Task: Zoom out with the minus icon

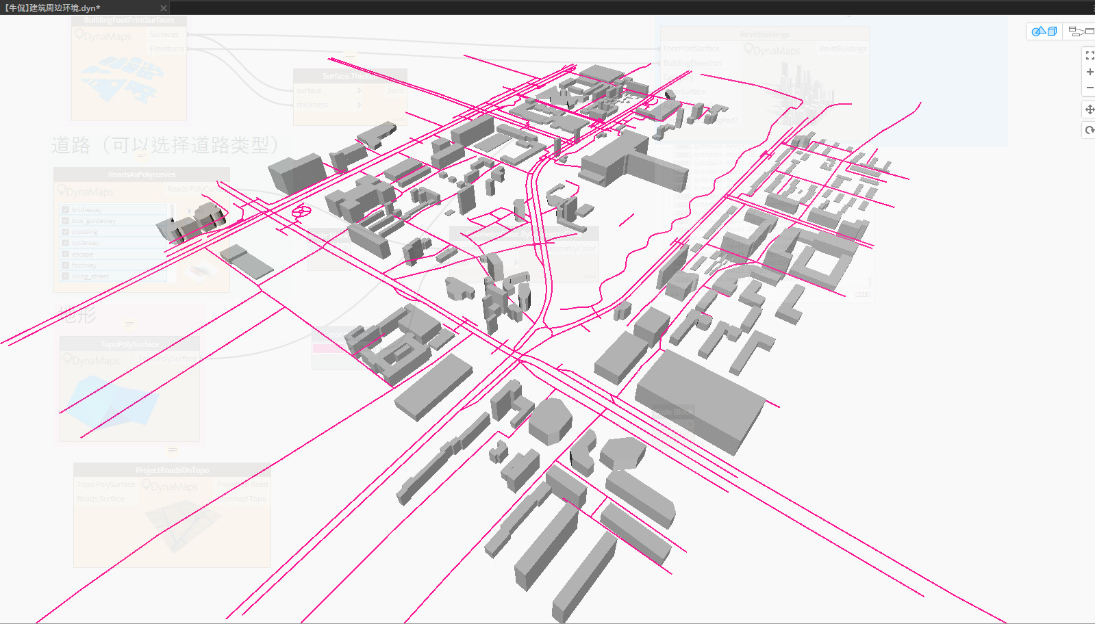Action: (x=1090, y=88)
